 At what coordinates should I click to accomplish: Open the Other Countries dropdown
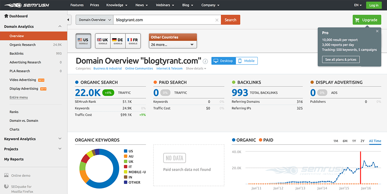173,44
